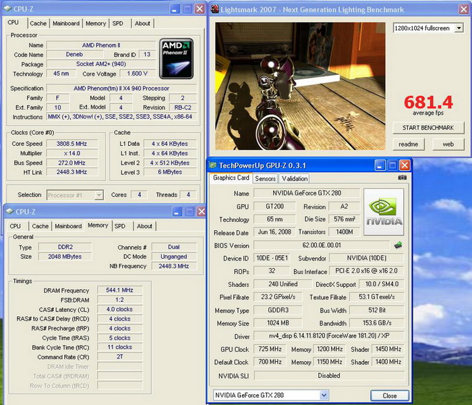Switch to the GPU-Z Validation tab
This screenshot has width=472, height=405.
coord(295,179)
